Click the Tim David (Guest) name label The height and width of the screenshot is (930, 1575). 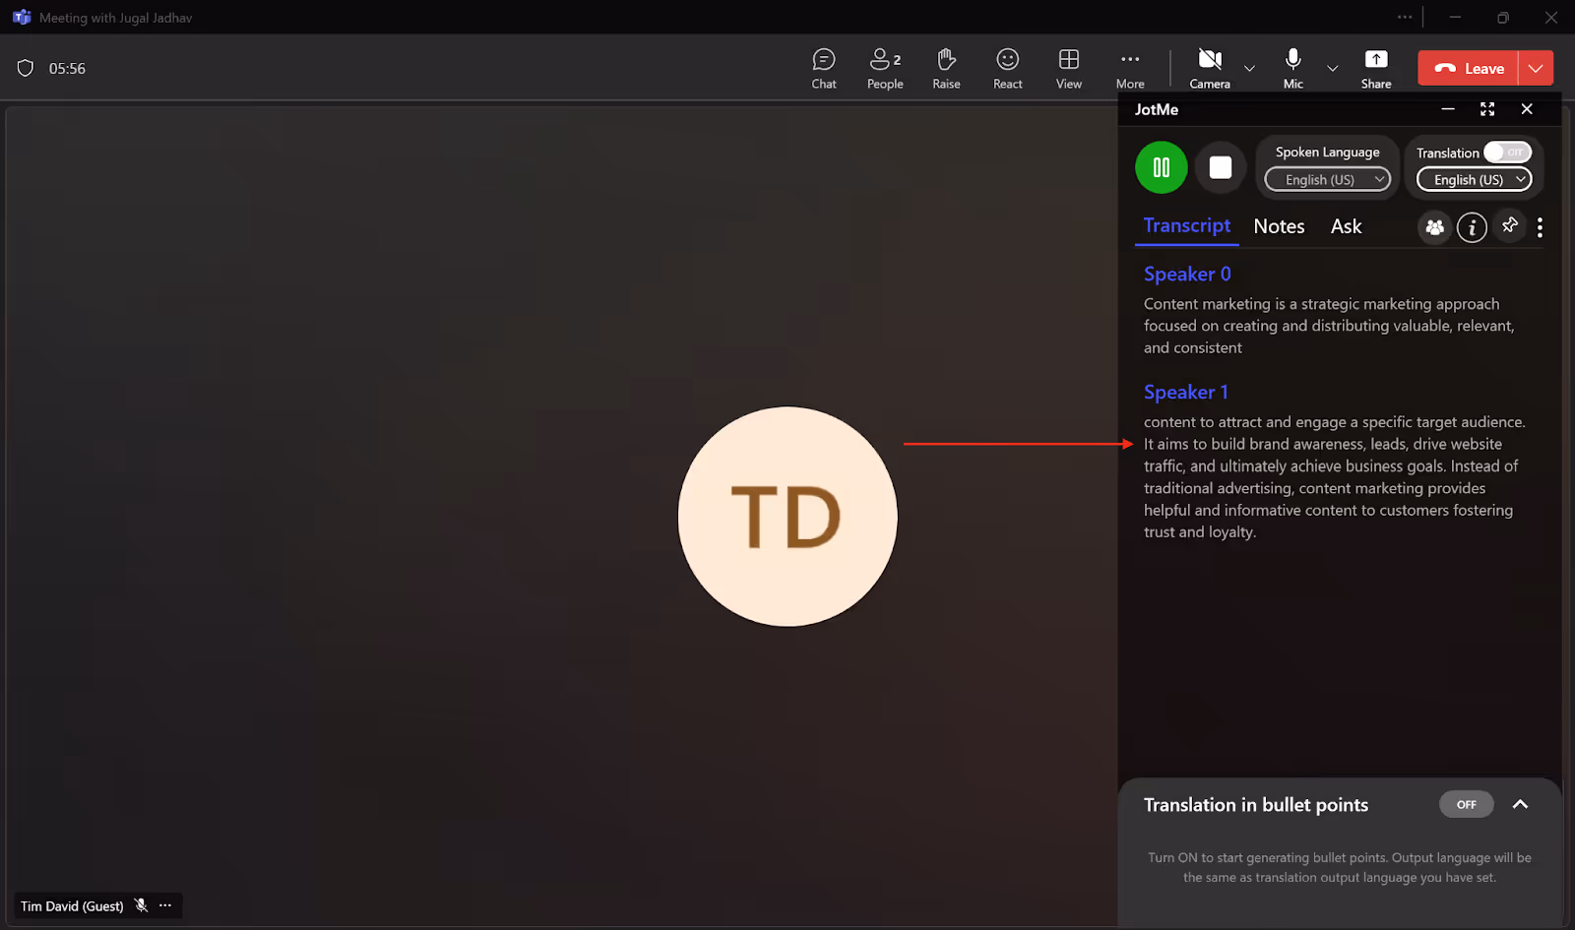72,906
